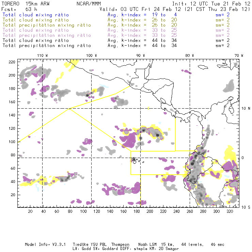This screenshot has width=252, height=252.
Task: Click '200' on the horizontal axis
Action: [x=150, y=211]
